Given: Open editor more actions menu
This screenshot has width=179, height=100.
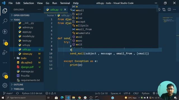Looking at the screenshot, I should coord(174,9).
